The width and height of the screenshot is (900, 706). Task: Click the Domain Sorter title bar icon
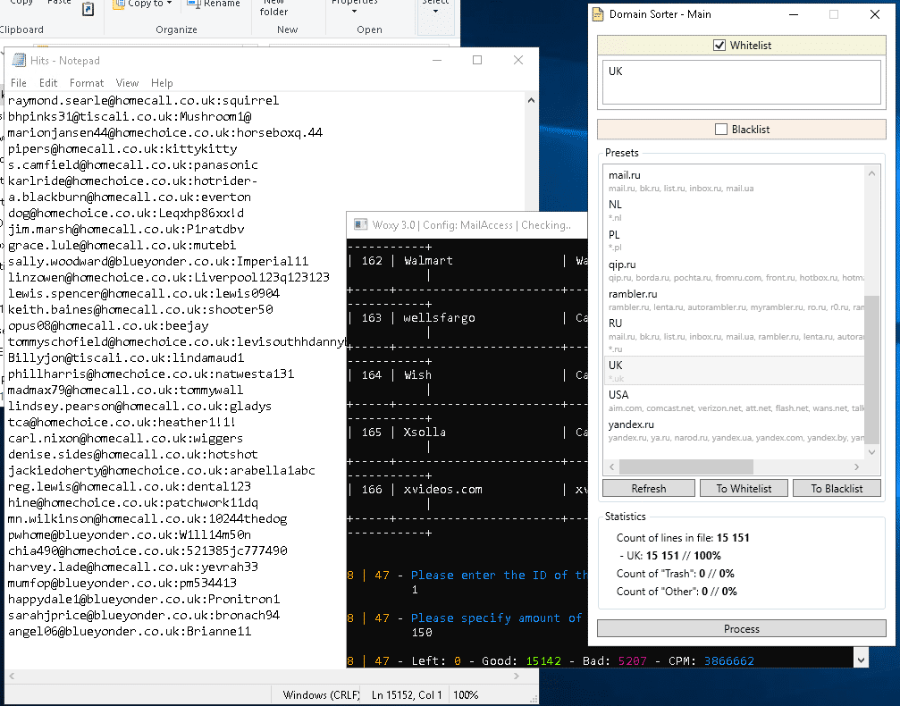[597, 14]
